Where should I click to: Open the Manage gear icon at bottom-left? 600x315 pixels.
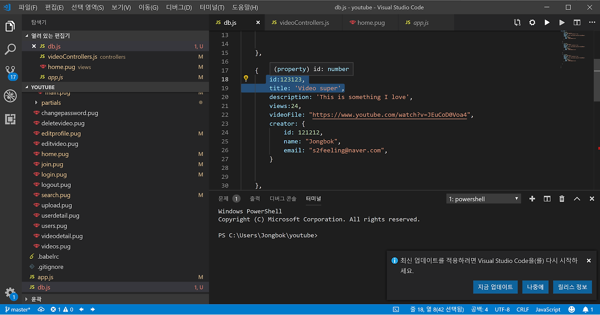10,292
